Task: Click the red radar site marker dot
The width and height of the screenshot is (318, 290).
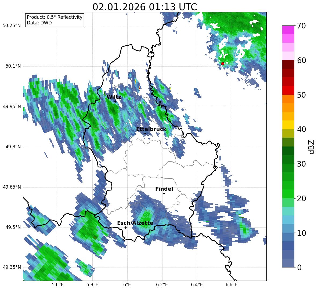Action: 222,64
